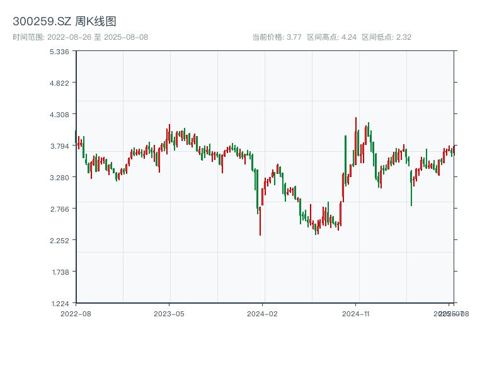
Task: Click the 2022-08 date axis label
Action: 76,313
